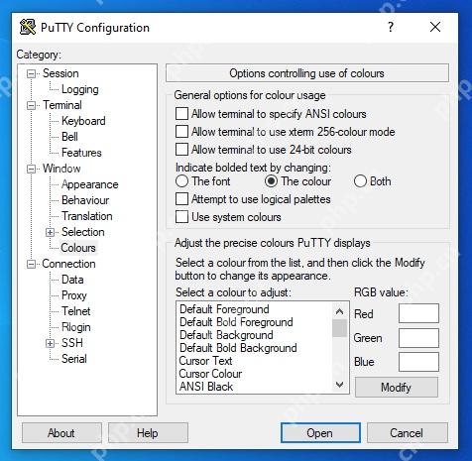The image size is (472, 461).
Task: Enable xterm 256-colour mode checkbox
Action: (181, 132)
